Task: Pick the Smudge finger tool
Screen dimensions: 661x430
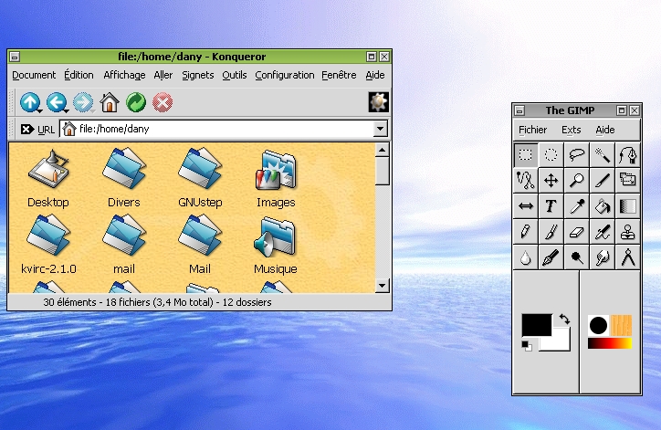Action: [603, 257]
